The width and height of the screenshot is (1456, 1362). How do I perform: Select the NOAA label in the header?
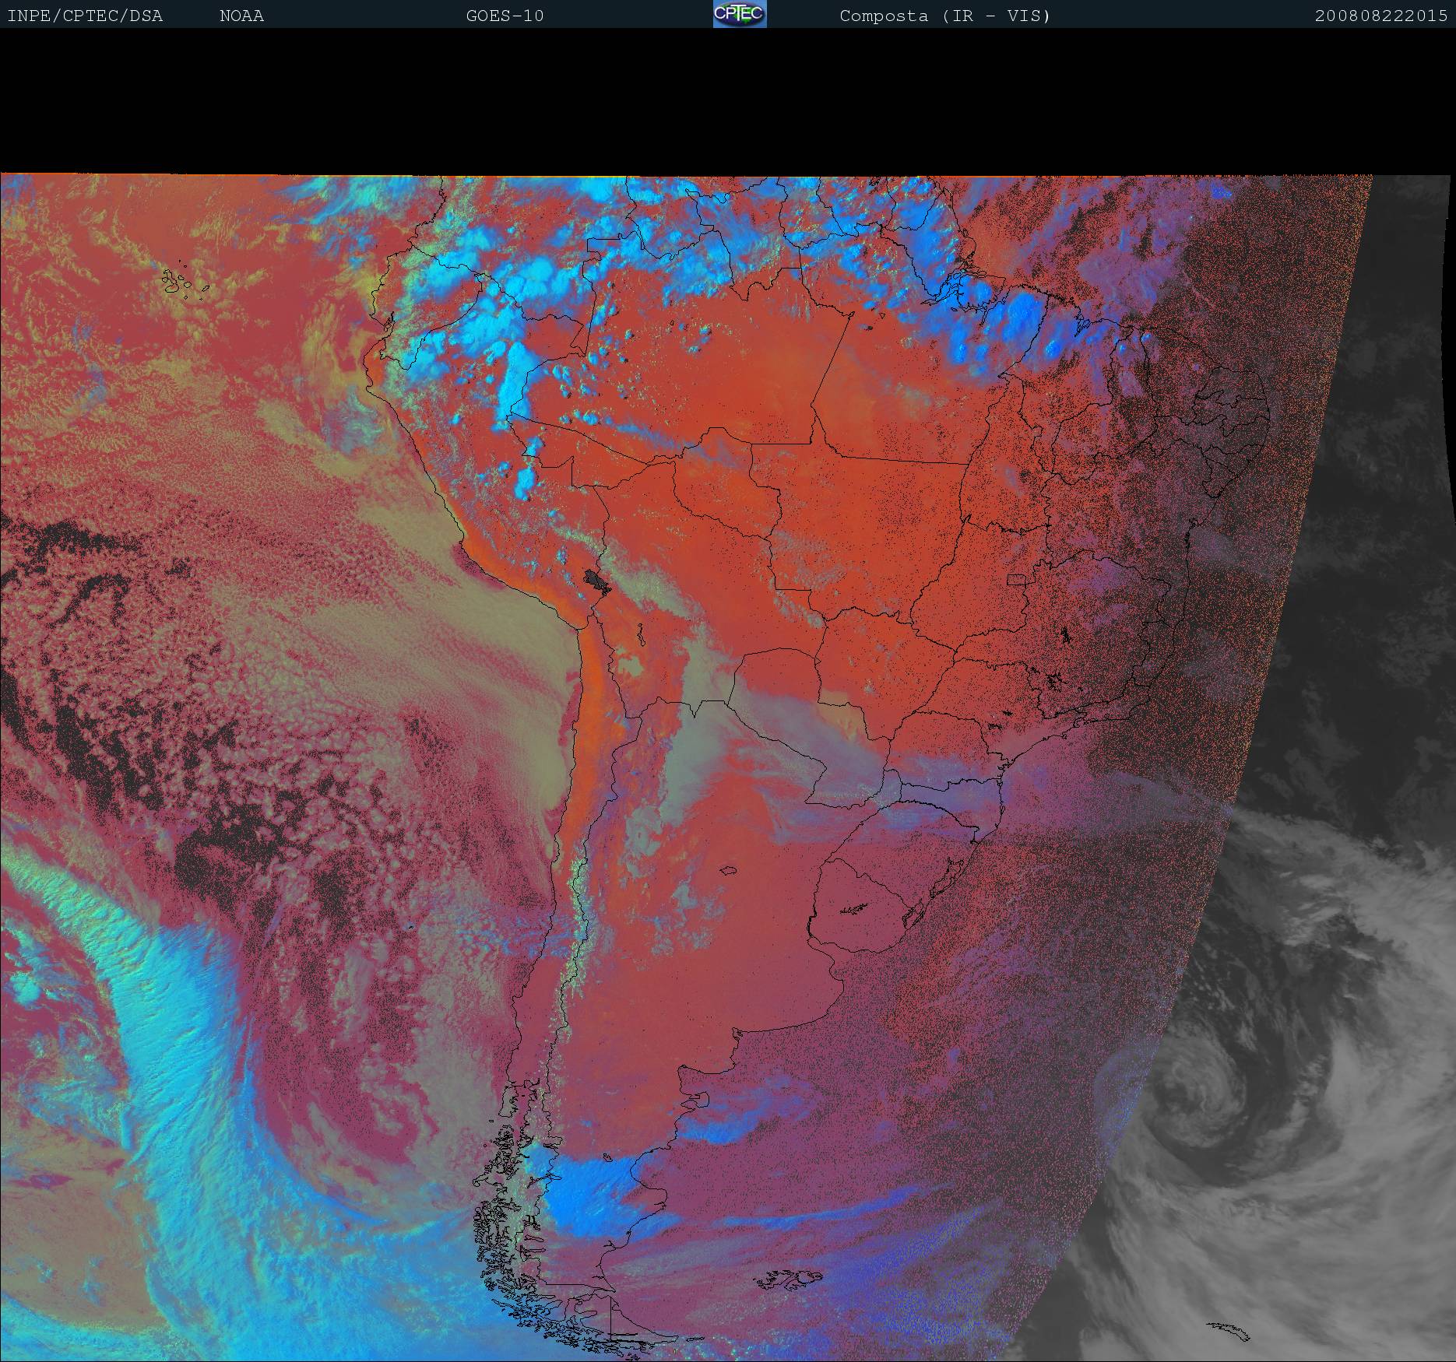[241, 16]
